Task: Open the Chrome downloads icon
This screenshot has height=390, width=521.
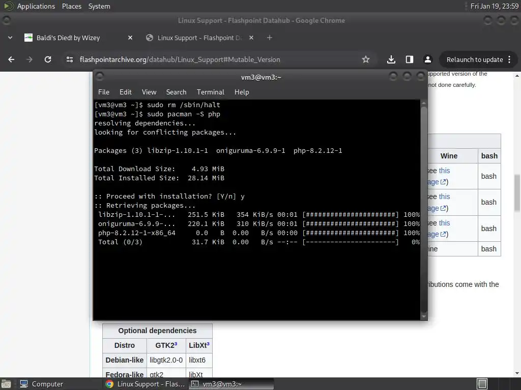Action: 391,59
